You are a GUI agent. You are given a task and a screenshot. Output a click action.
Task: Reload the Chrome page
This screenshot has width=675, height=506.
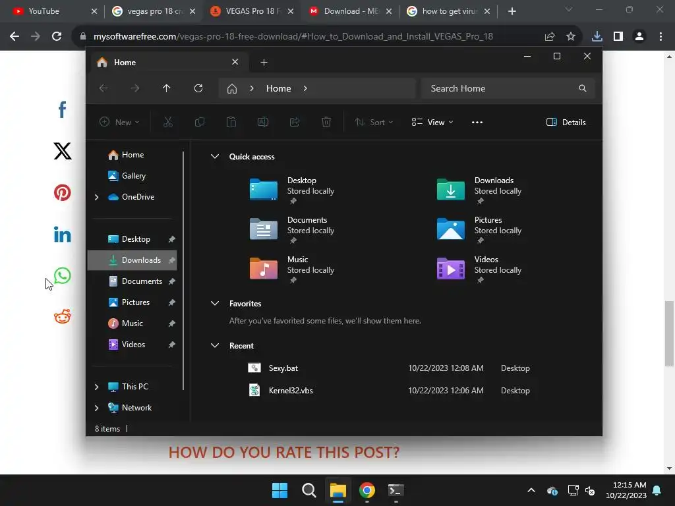(x=57, y=37)
